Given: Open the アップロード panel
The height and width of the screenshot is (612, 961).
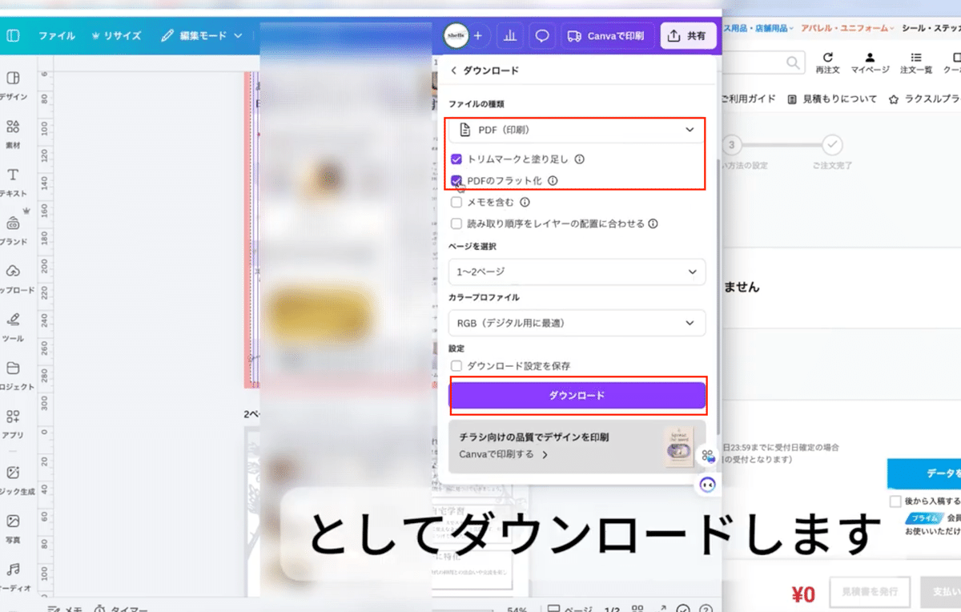Looking at the screenshot, I should 13,278.
